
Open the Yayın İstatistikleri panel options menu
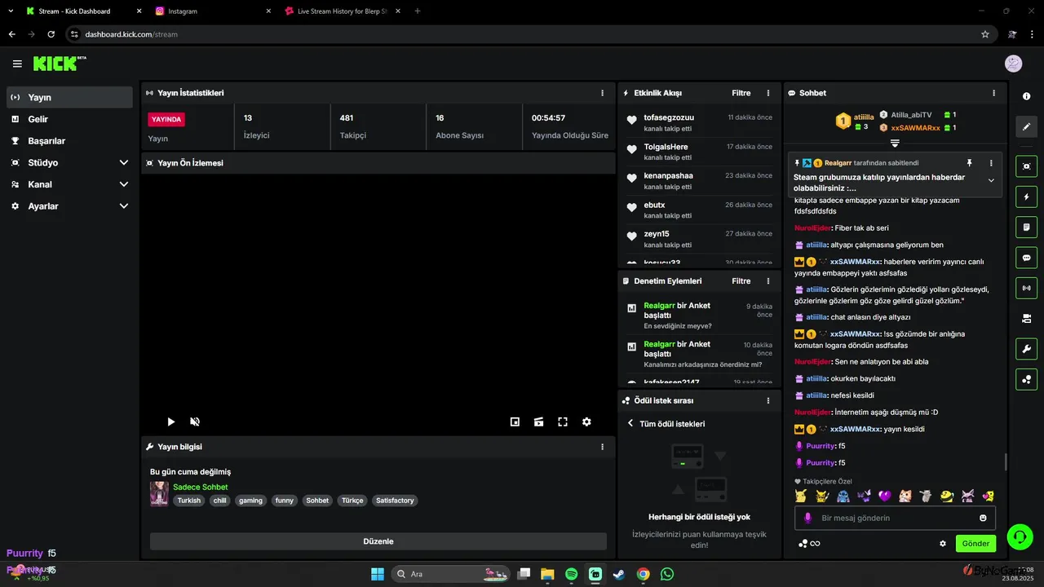(x=603, y=93)
